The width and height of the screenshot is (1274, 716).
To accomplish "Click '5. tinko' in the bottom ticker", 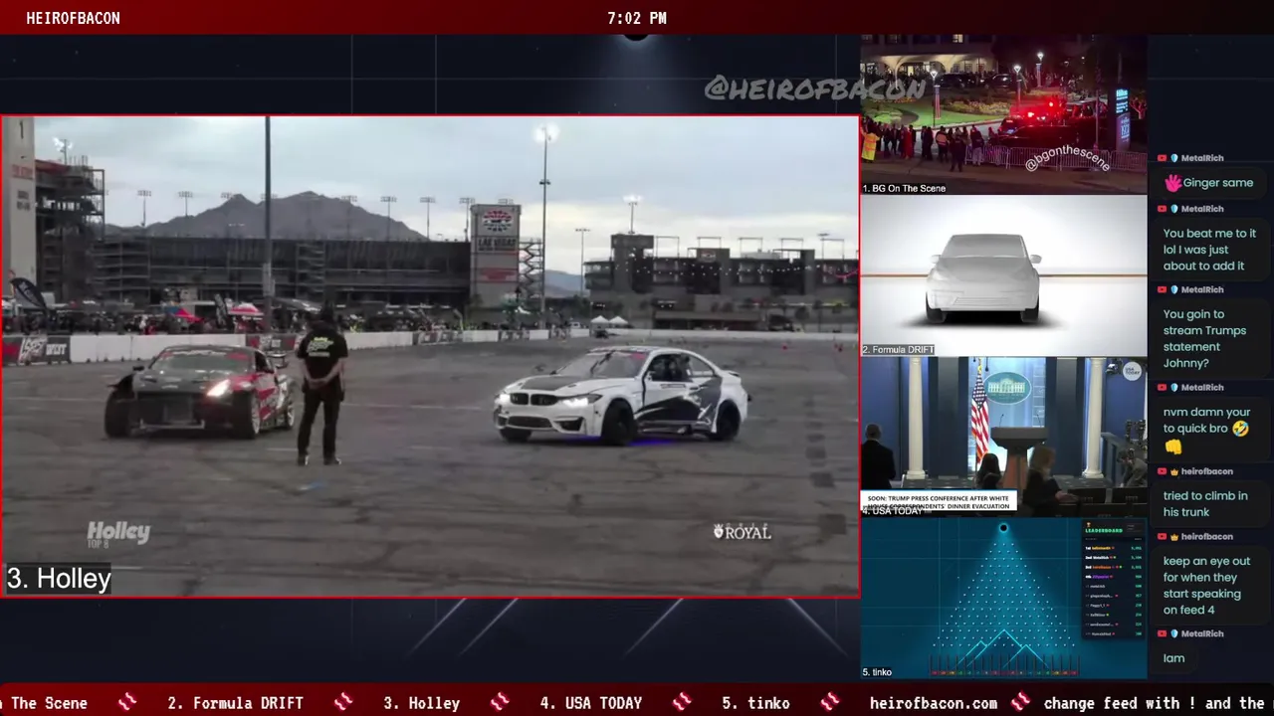I will [755, 703].
